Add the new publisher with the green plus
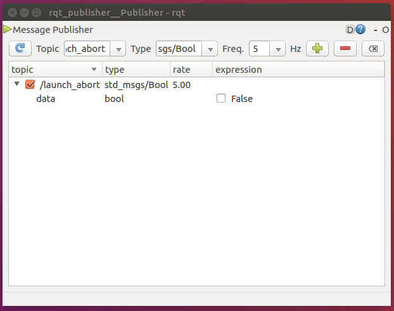This screenshot has height=311, width=394. tap(317, 49)
